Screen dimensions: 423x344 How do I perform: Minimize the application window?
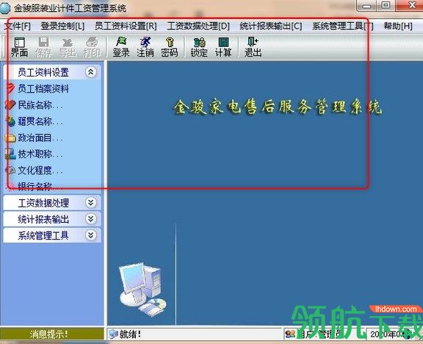pos(366,5)
